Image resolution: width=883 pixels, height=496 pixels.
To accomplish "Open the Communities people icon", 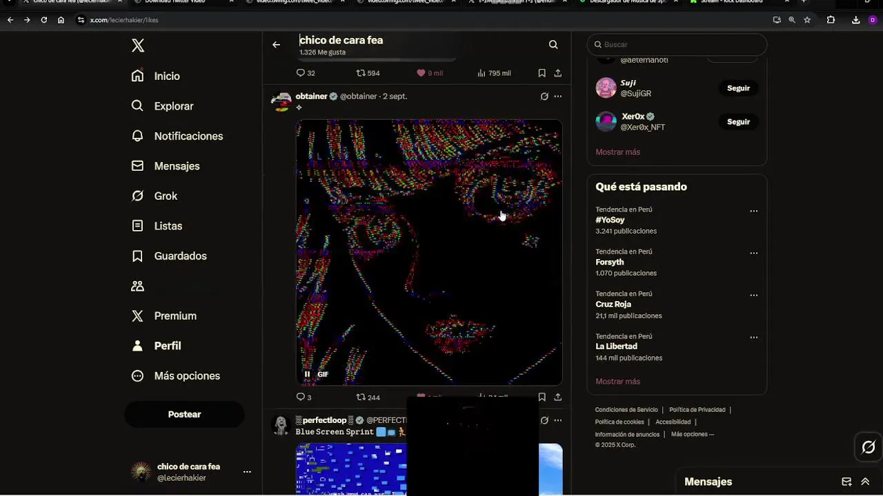I will [x=138, y=286].
